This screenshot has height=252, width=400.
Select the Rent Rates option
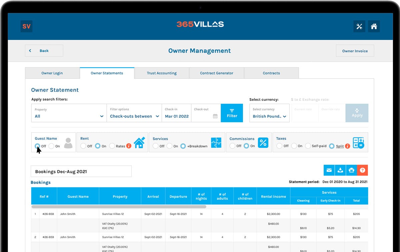(112, 146)
